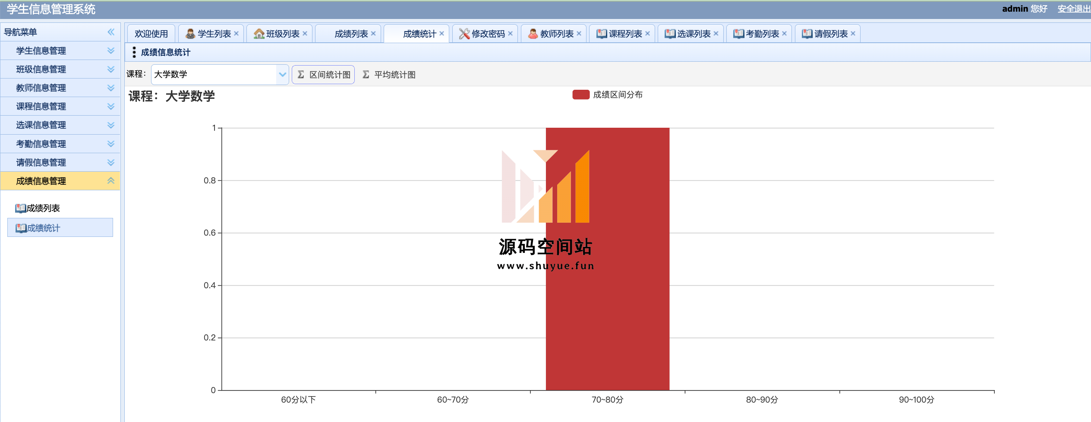Click sigma icon of 平均统计图 button

[x=366, y=75]
